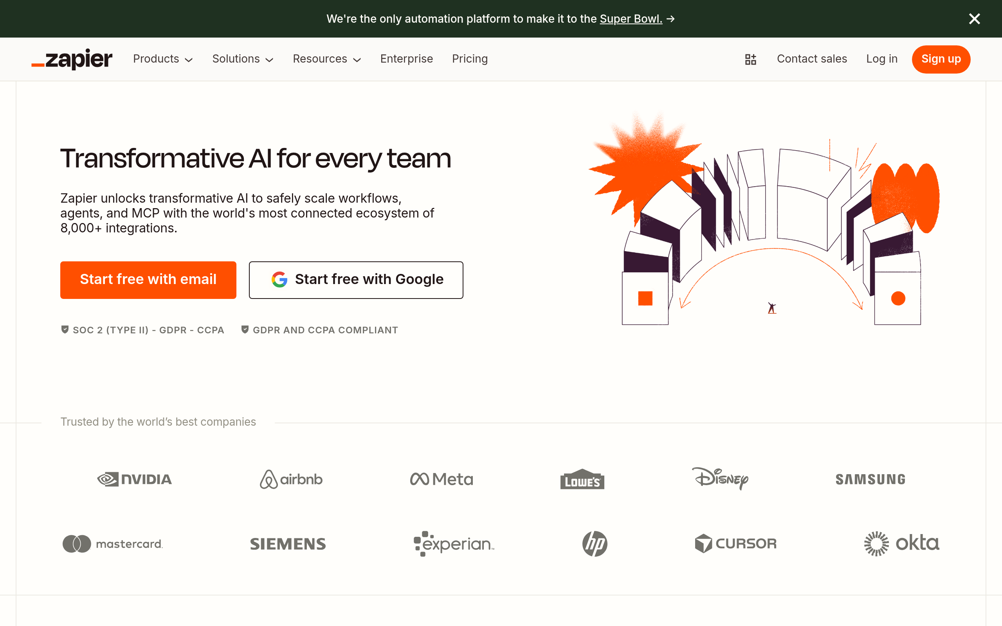Click the Airbnb company logo

291,479
